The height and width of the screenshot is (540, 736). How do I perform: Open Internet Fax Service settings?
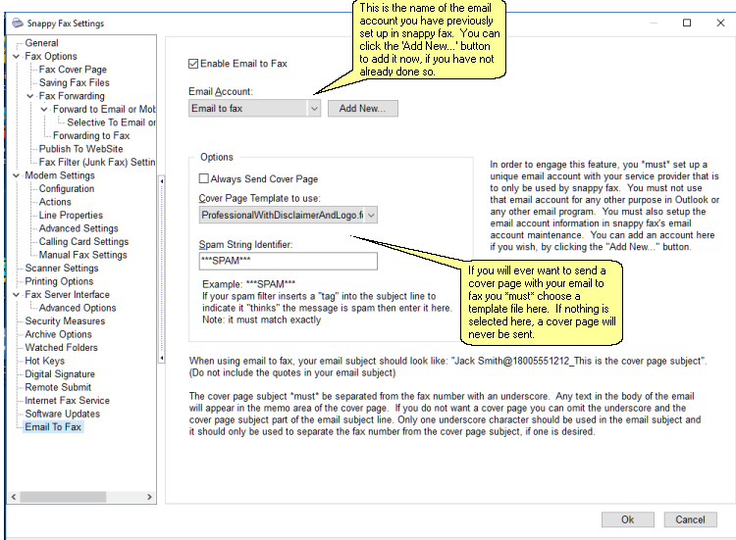point(67,400)
